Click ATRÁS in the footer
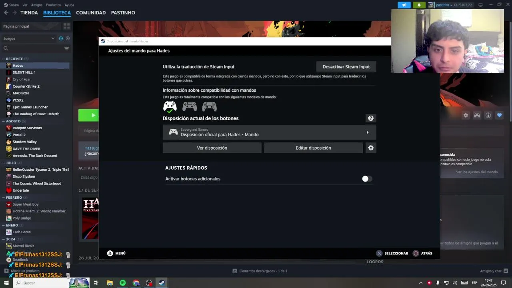This screenshot has height=288, width=512. (x=426, y=253)
